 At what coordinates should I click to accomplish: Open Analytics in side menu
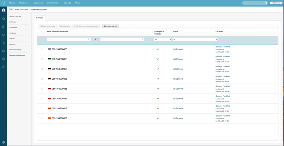(13, 44)
